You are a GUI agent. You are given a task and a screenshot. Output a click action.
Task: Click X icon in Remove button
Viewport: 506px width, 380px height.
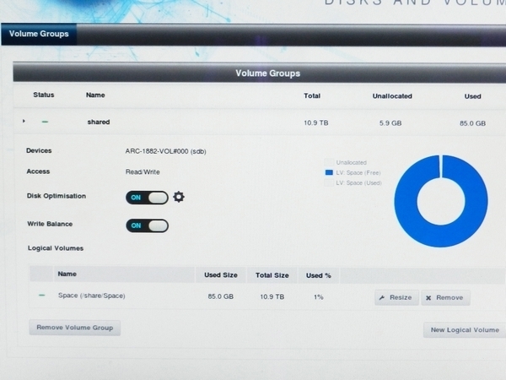click(x=428, y=298)
